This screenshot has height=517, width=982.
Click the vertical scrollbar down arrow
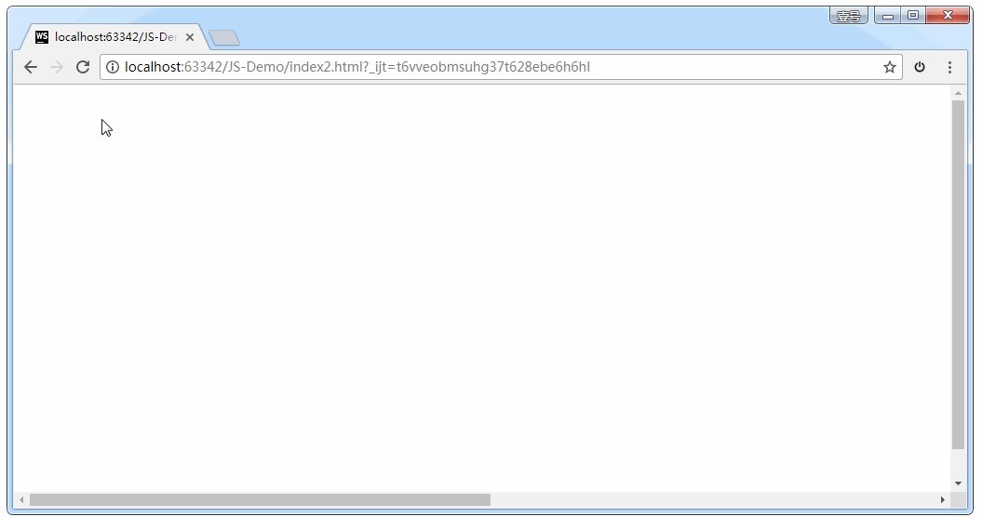click(958, 484)
